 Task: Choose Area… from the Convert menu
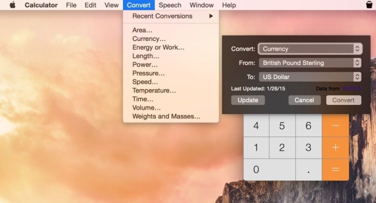(x=171, y=30)
